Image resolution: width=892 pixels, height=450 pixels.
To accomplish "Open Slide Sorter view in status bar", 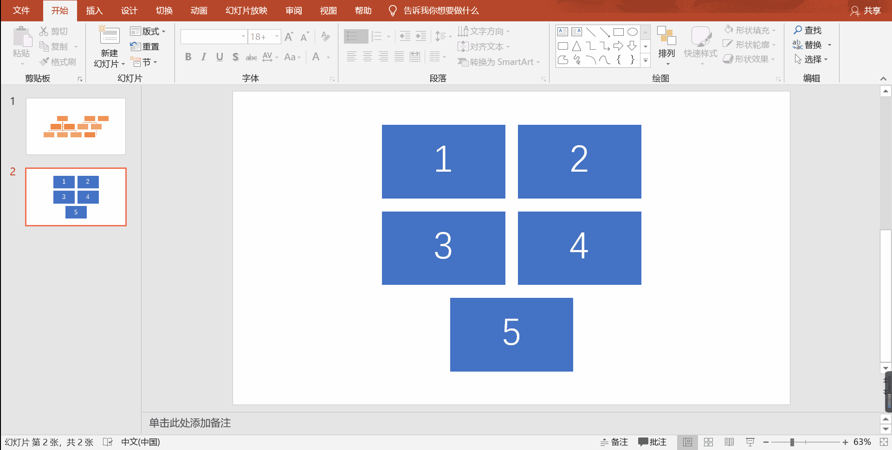I will click(708, 442).
